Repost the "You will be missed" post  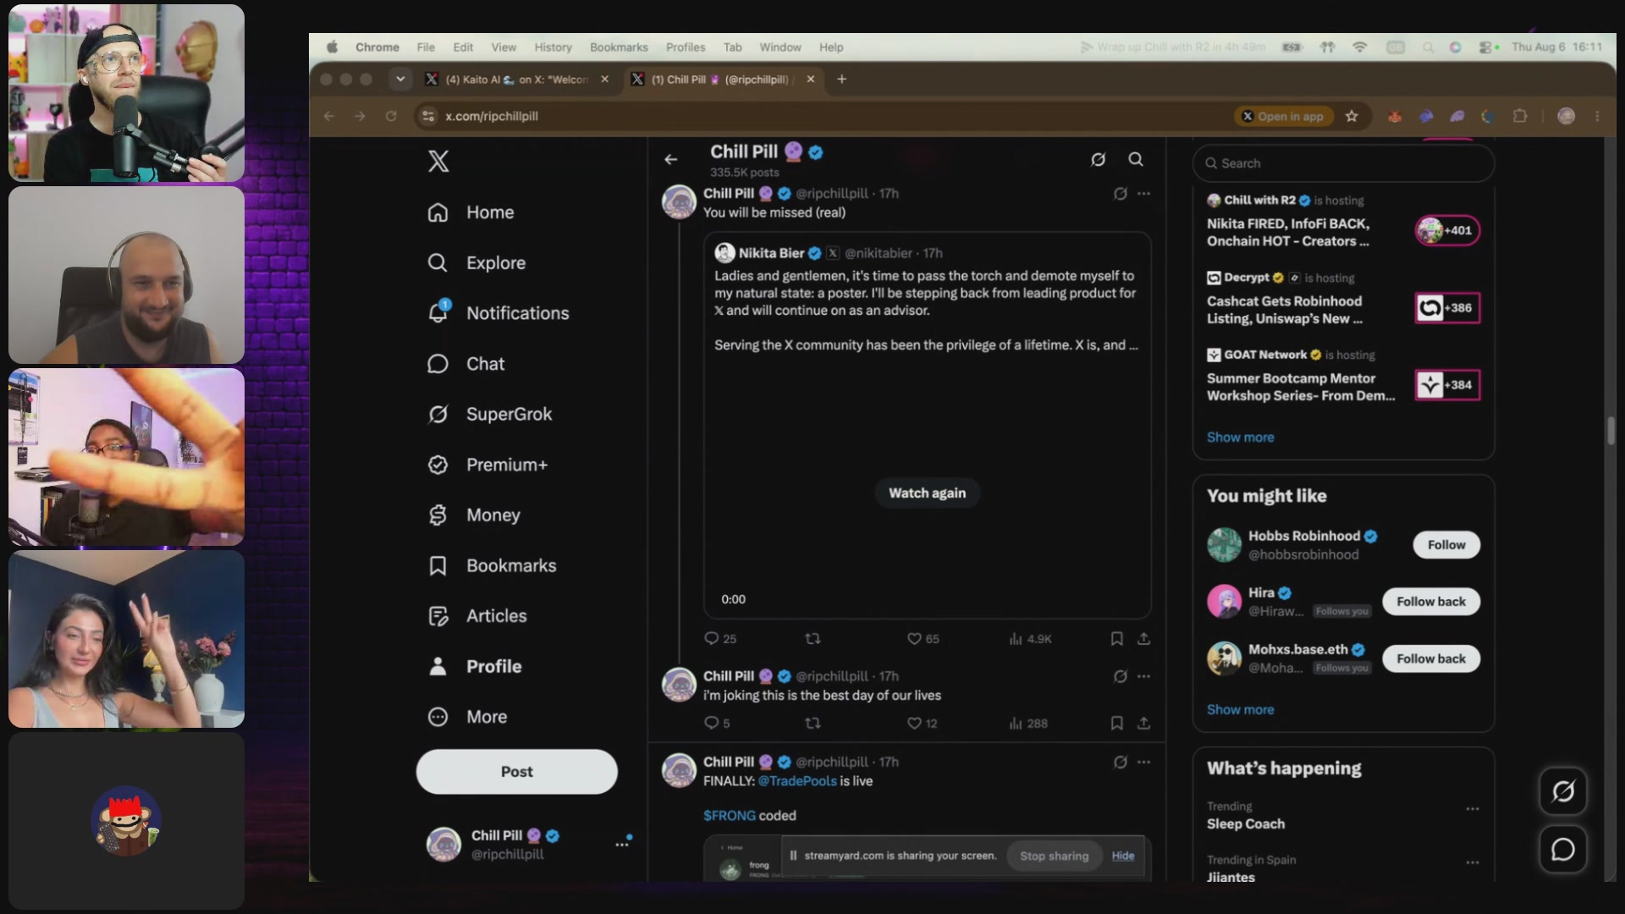[812, 639]
